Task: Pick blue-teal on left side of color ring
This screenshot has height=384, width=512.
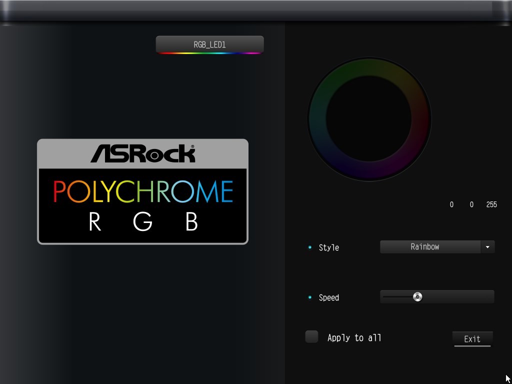Action: click(x=317, y=119)
